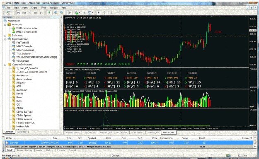Open the Alerts terminal tab

39,150
